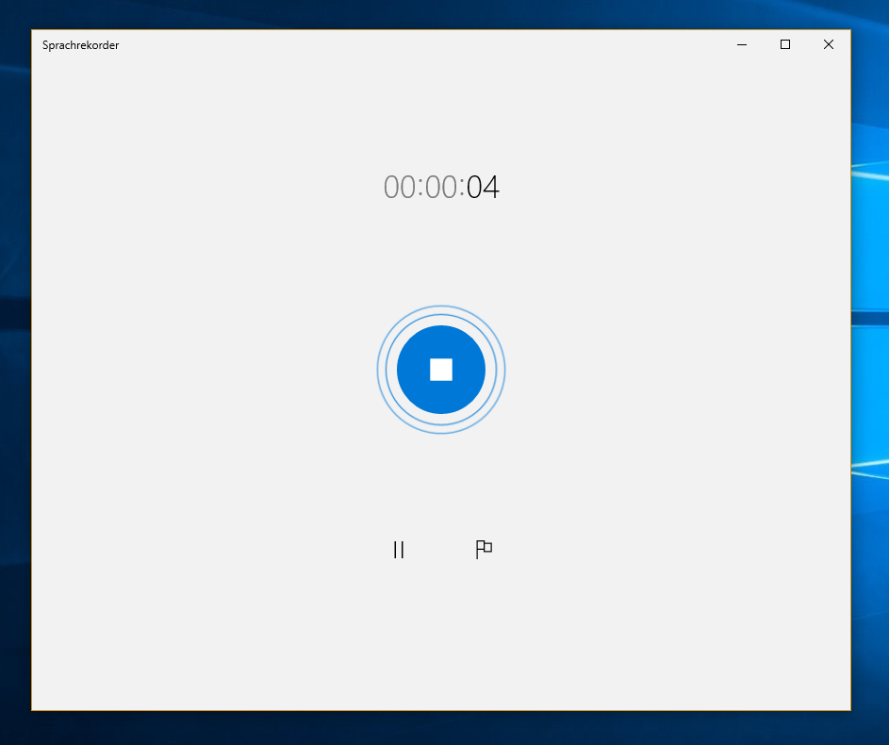
Task: Click the greyed hours digits in the timer
Action: coord(399,188)
